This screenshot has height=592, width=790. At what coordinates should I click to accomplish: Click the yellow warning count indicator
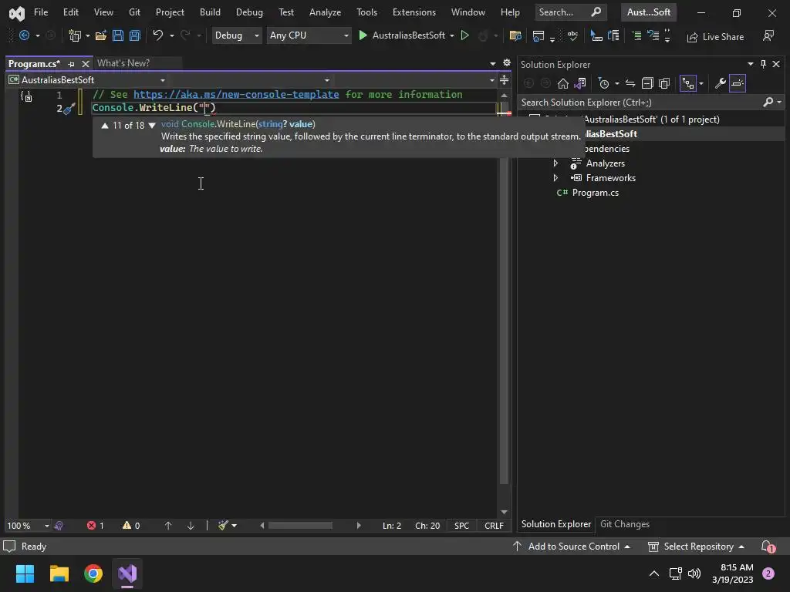[x=131, y=526]
